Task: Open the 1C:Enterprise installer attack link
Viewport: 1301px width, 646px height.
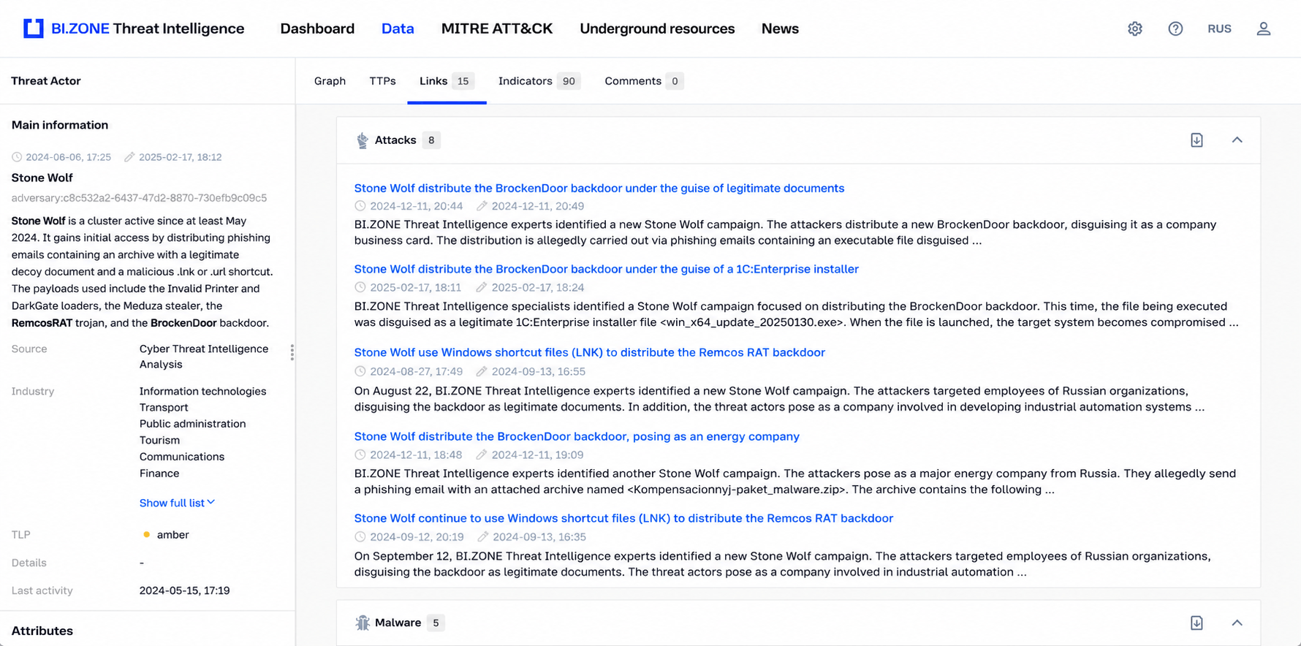Action: tap(607, 269)
